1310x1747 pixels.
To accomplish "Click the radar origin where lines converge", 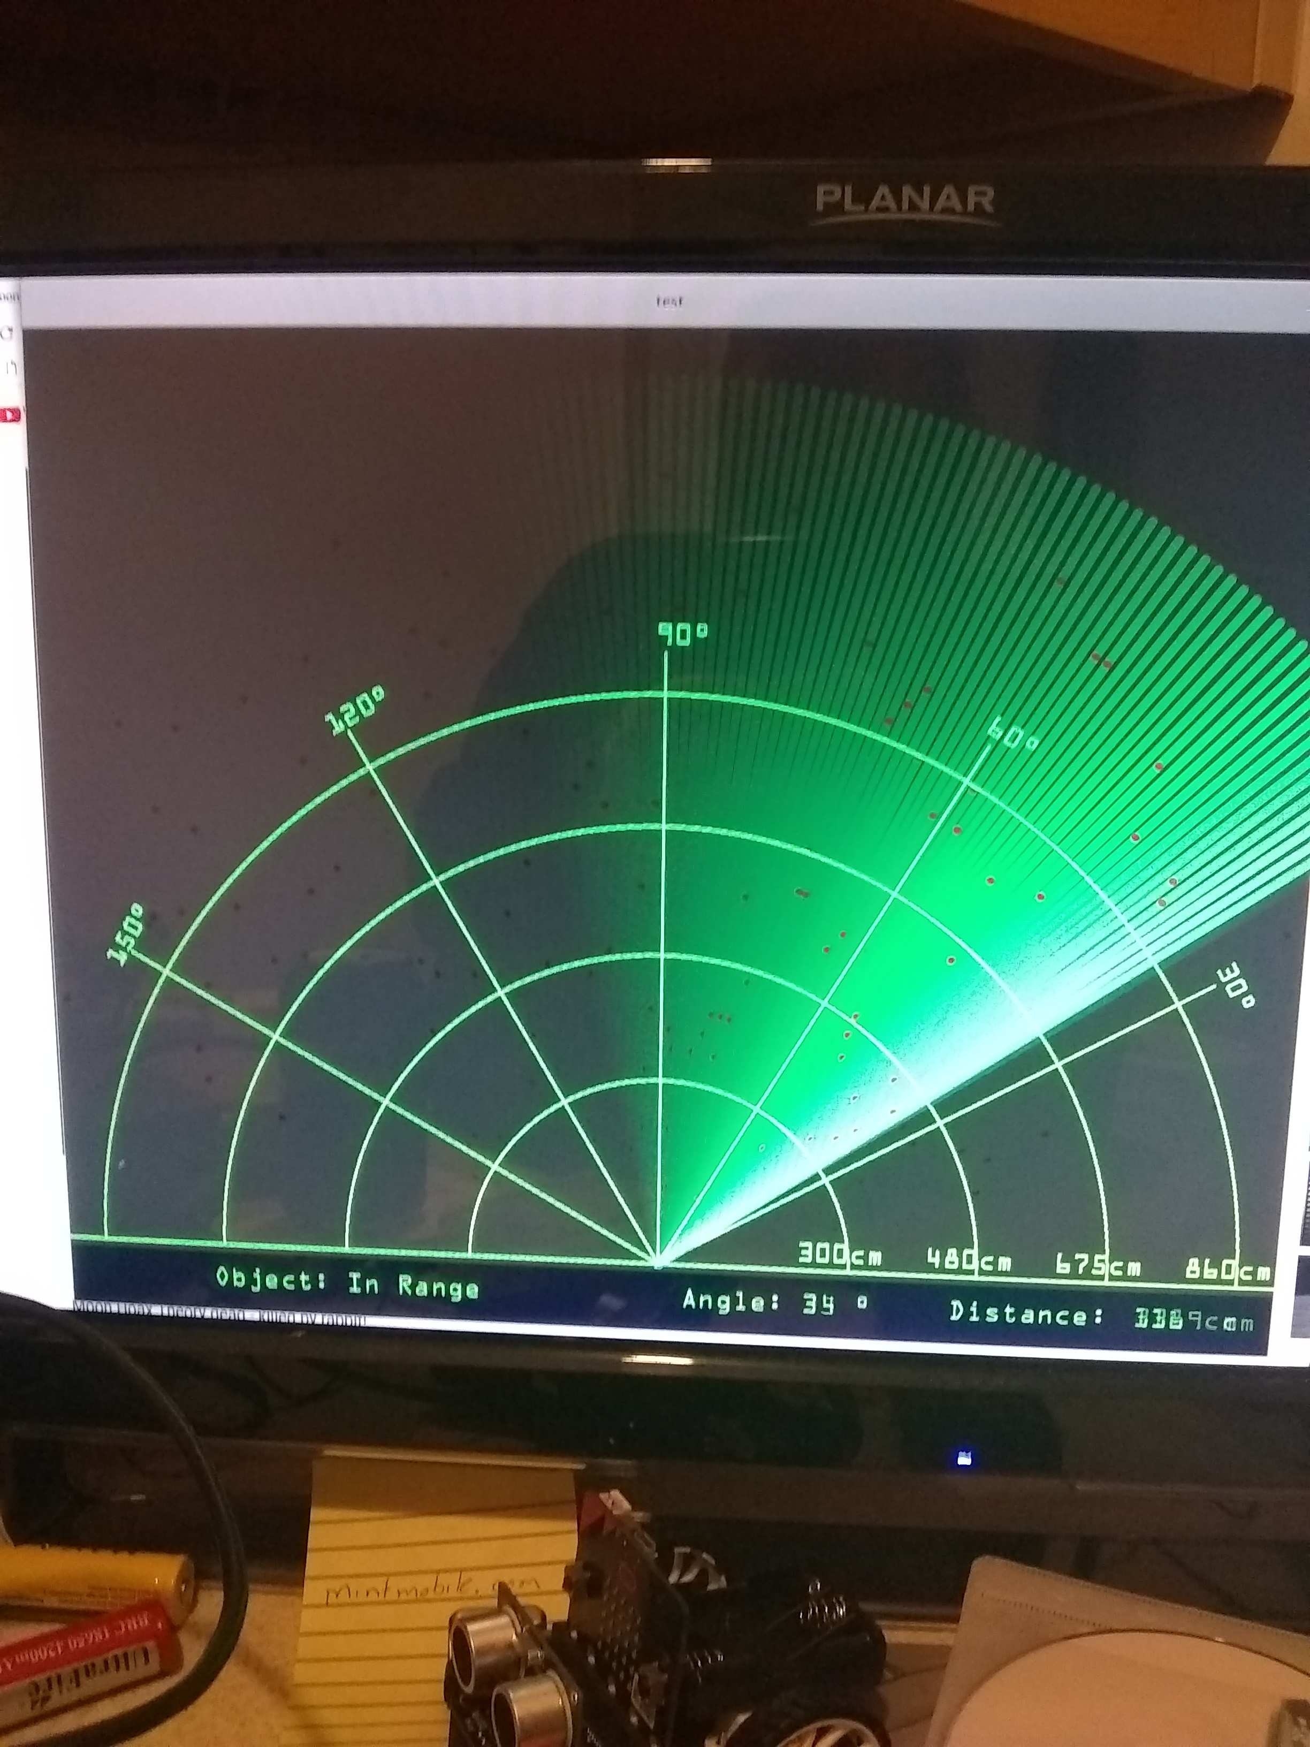I will click(659, 1263).
